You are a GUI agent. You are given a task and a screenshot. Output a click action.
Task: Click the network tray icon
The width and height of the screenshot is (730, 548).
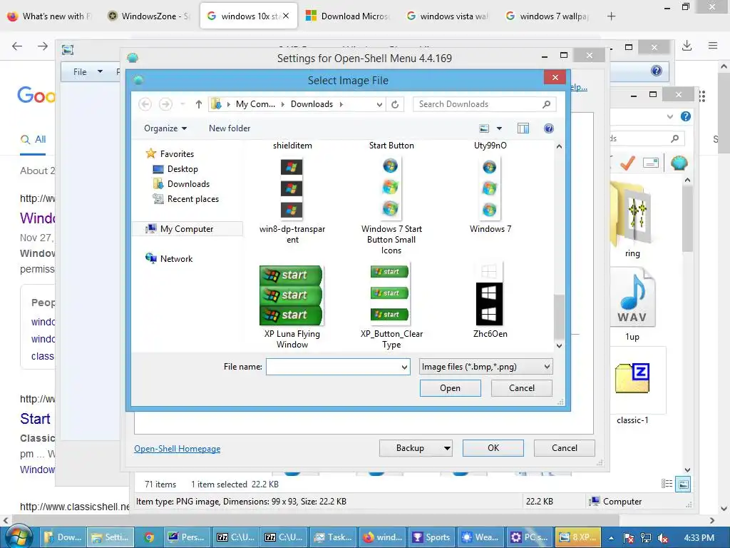click(645, 538)
